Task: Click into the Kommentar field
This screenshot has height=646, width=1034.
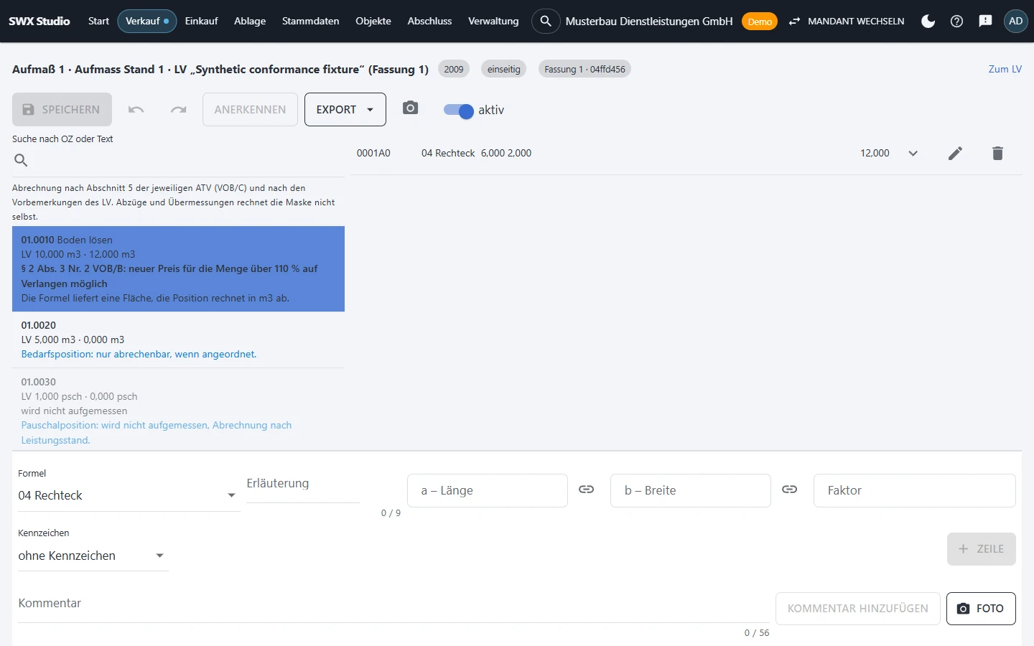Action: 393,604
